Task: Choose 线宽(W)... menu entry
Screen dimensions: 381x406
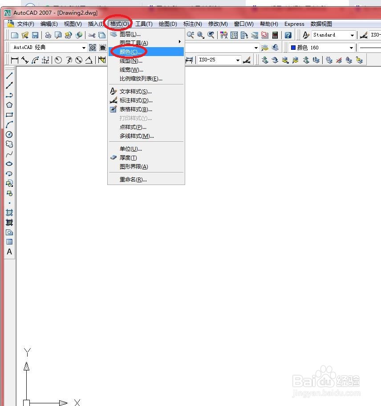Action: (146, 70)
